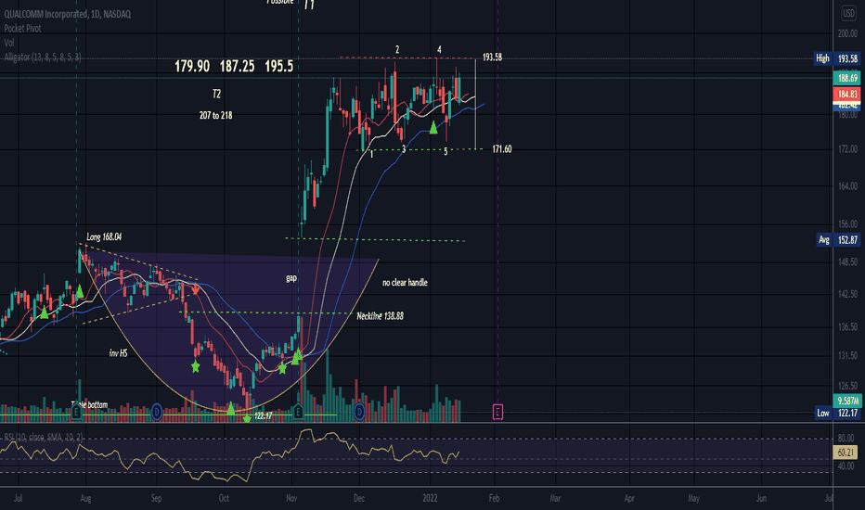This screenshot has height=510, width=865.
Task: Select the '179.90 187.25 195.5' annotation
Action: coord(234,66)
